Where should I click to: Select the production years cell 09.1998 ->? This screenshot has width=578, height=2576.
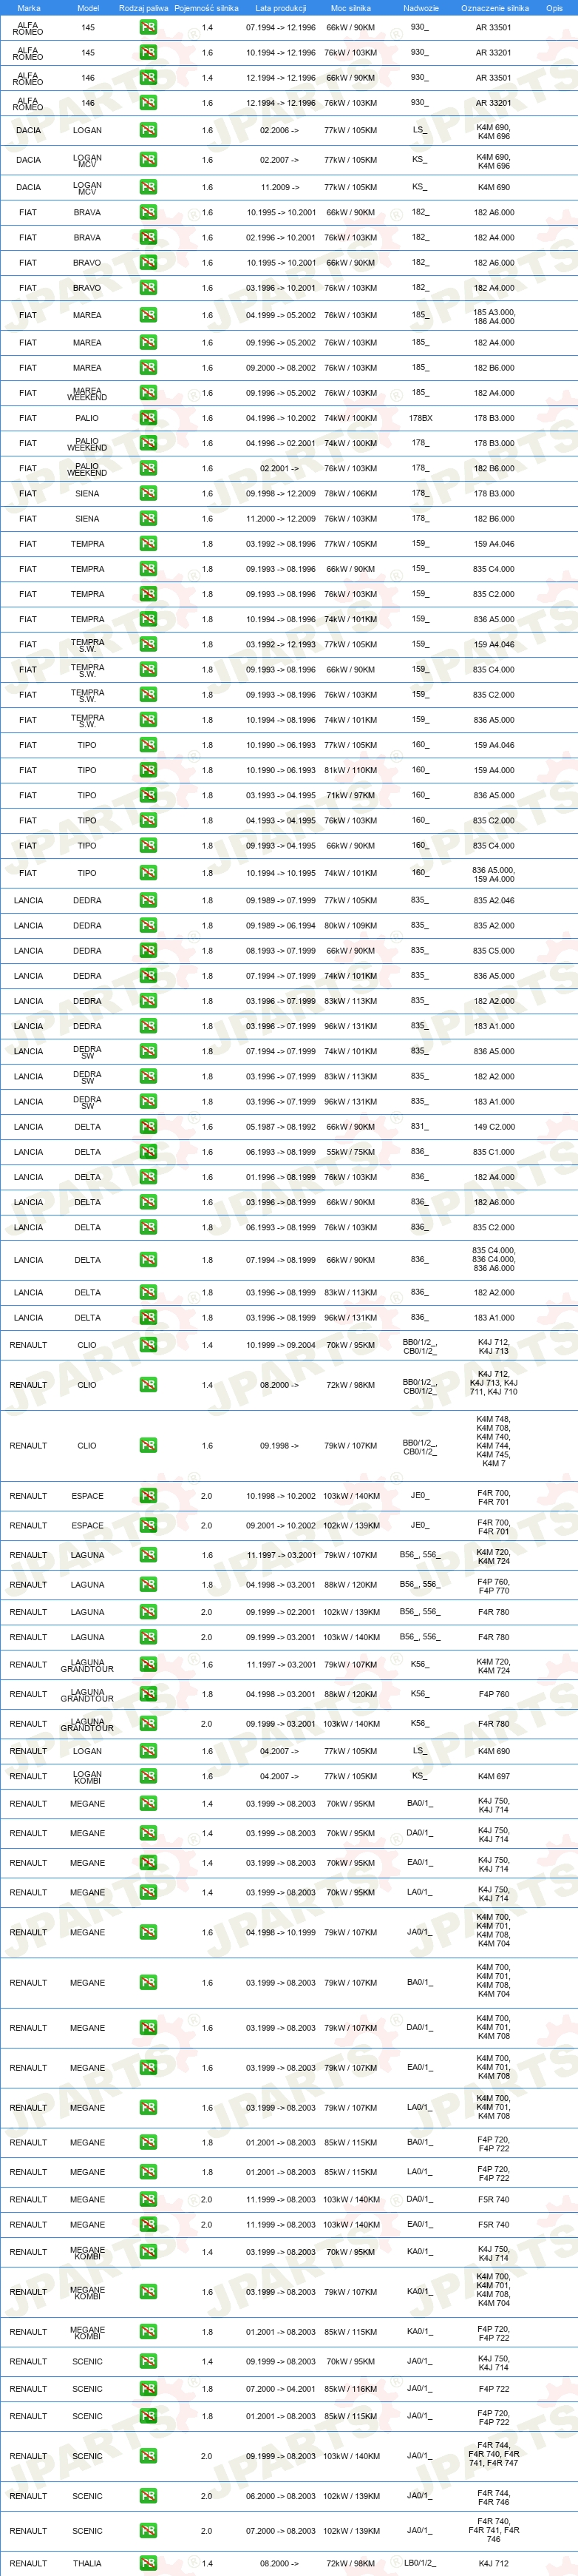279,1445
